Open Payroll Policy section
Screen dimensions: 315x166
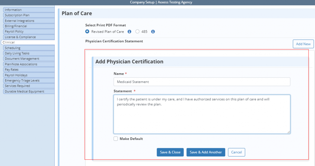[x=29, y=32]
